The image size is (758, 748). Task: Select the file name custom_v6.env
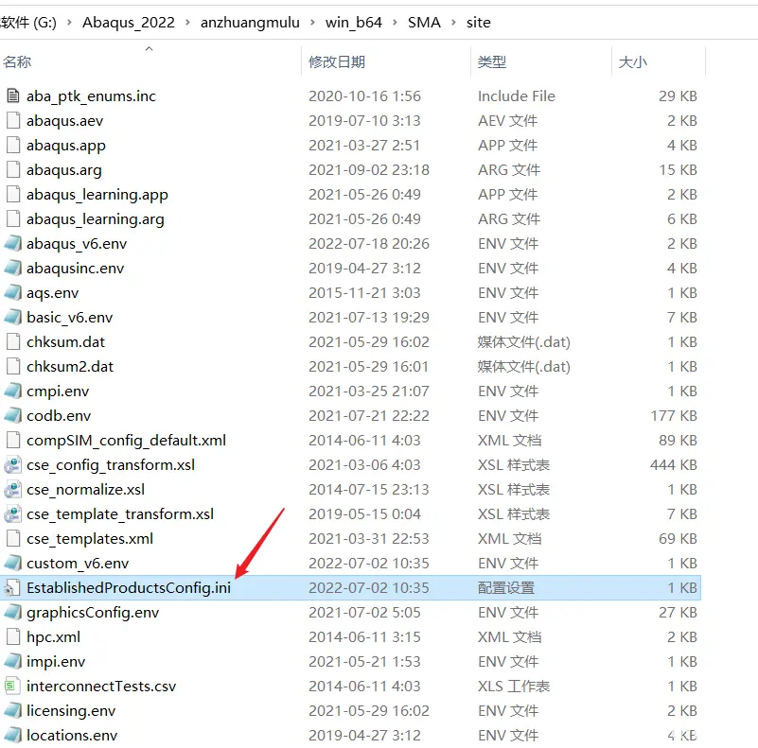[x=78, y=564]
